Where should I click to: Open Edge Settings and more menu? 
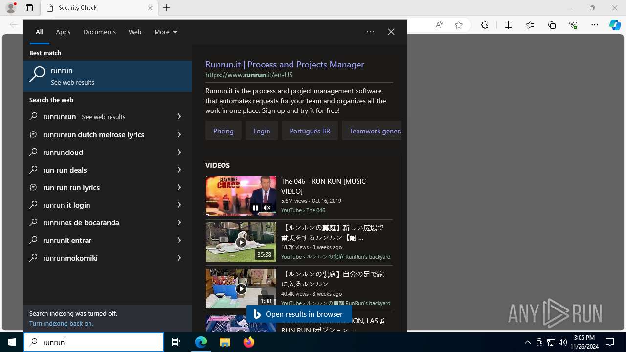pyautogui.click(x=595, y=25)
